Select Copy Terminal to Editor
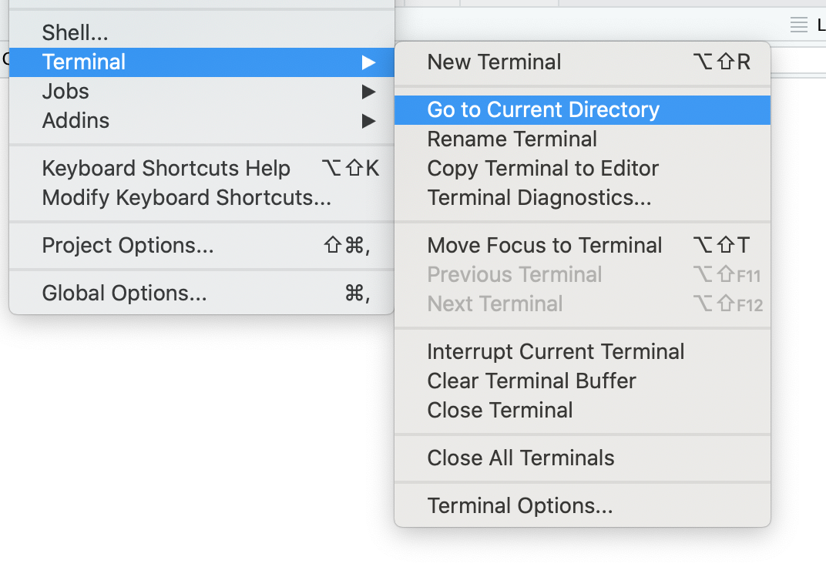Image resolution: width=826 pixels, height=587 pixels. tap(543, 168)
